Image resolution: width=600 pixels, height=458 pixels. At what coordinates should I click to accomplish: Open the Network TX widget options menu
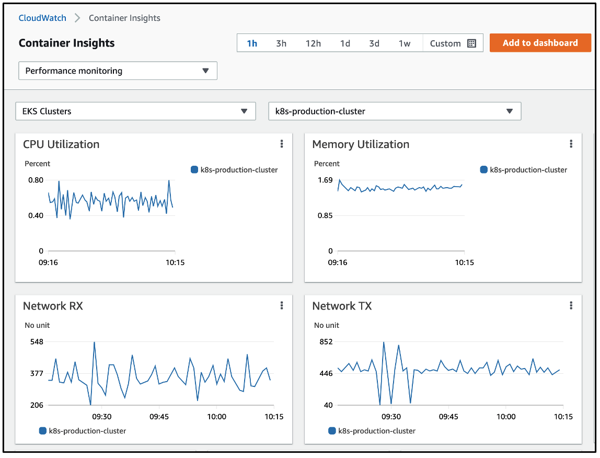click(x=571, y=305)
